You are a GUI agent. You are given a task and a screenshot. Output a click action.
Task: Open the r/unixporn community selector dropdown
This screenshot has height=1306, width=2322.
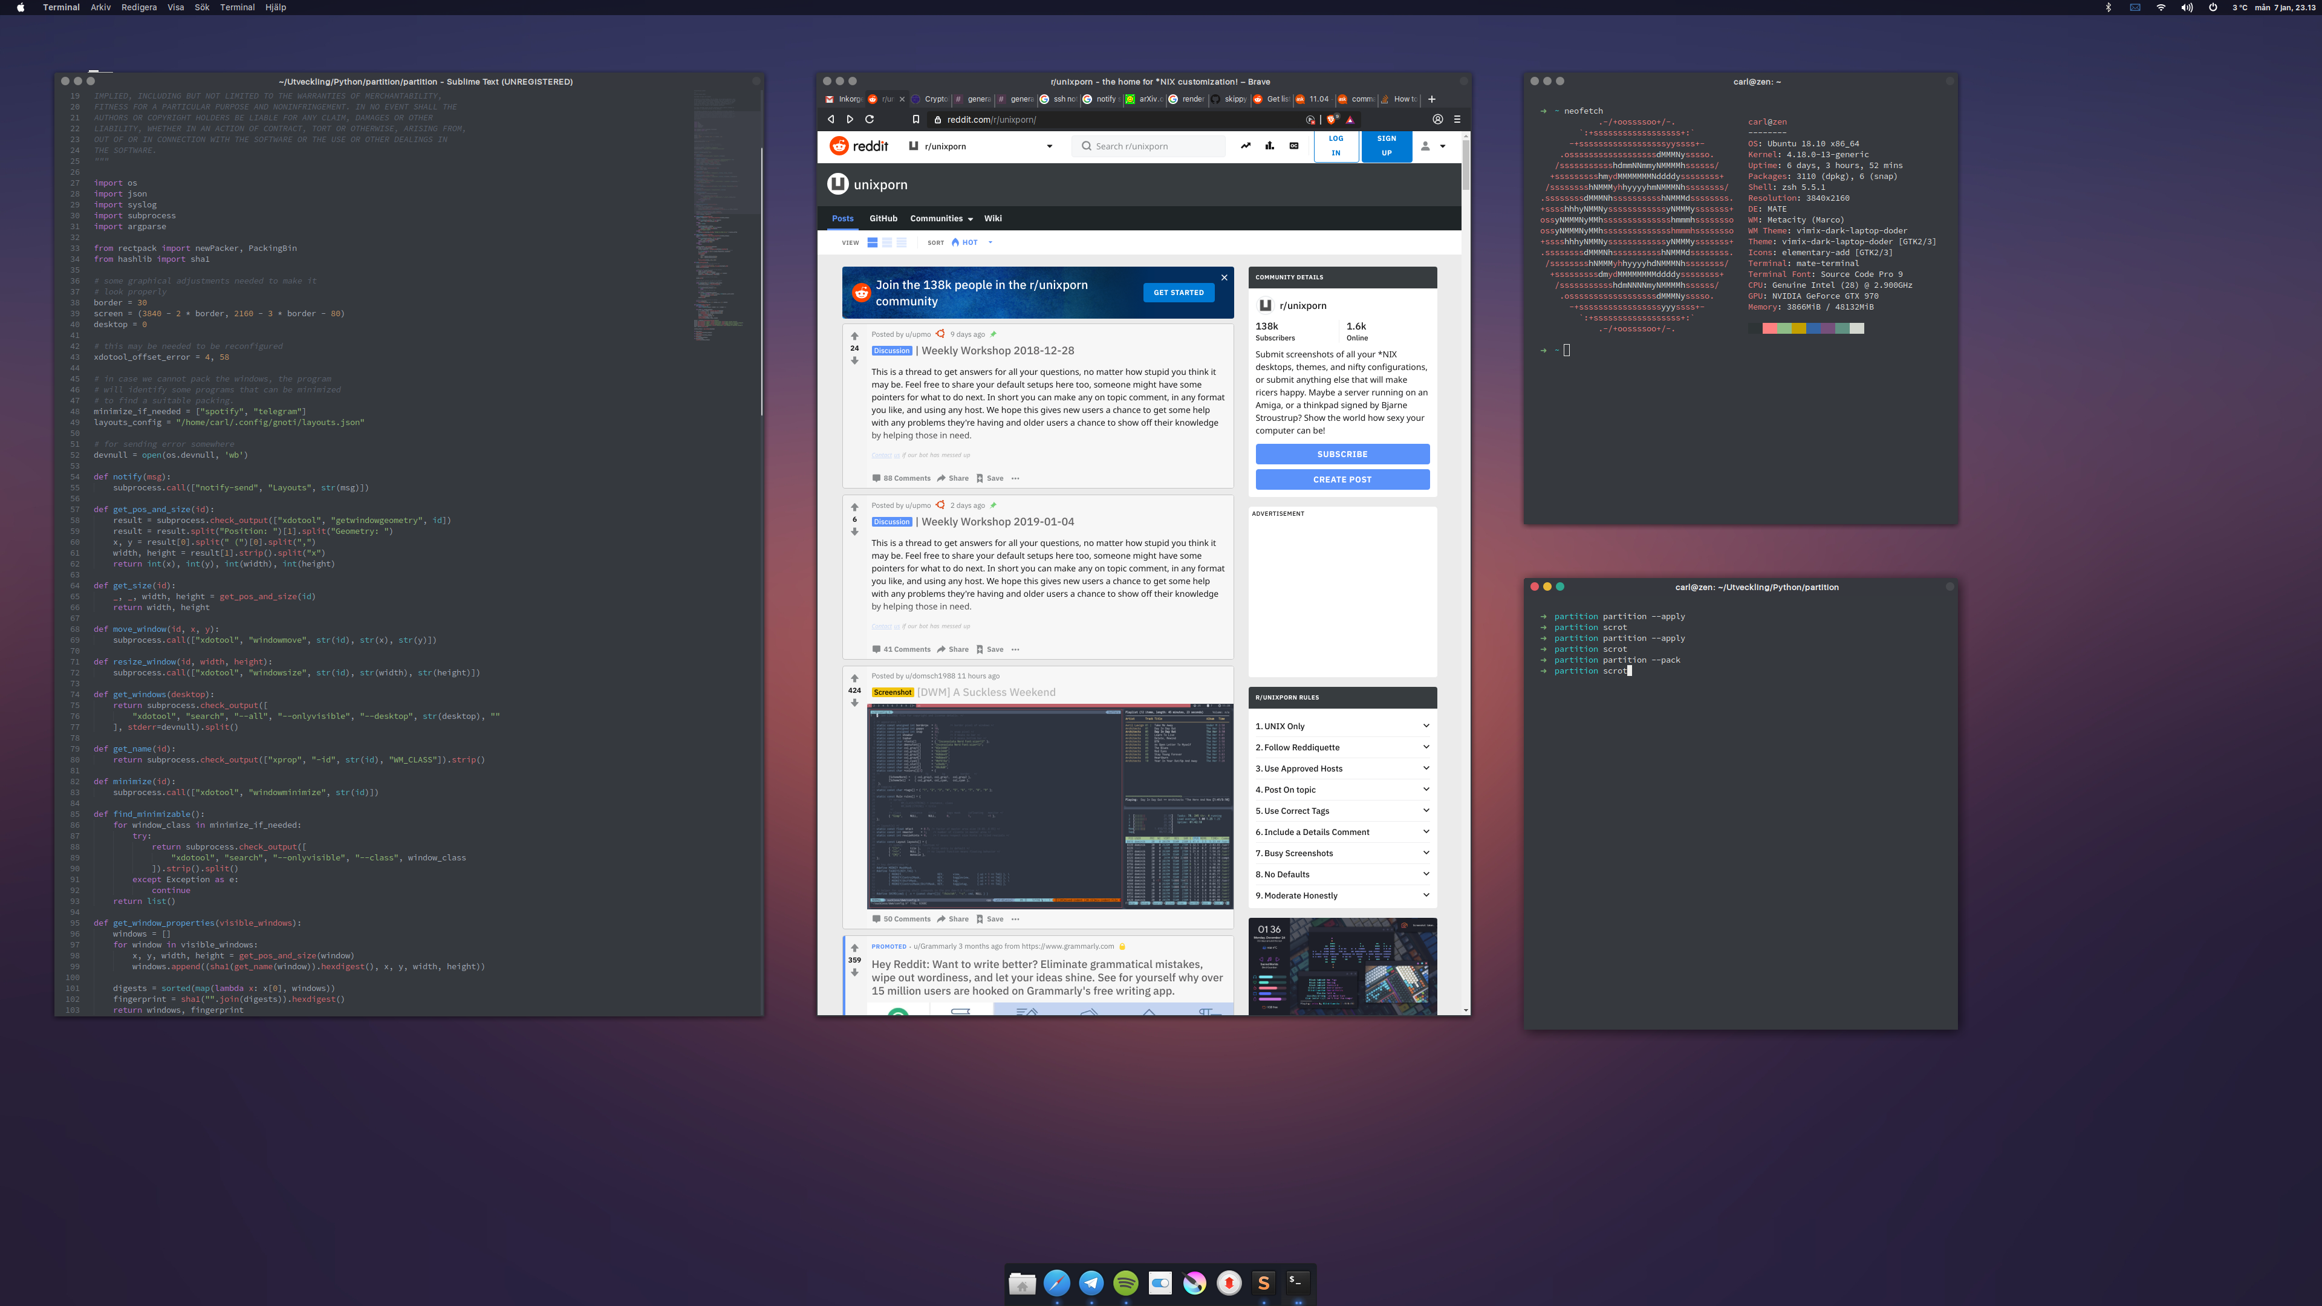point(1049,146)
